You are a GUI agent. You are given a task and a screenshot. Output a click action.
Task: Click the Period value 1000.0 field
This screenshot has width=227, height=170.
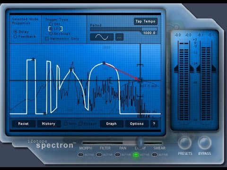point(149,33)
